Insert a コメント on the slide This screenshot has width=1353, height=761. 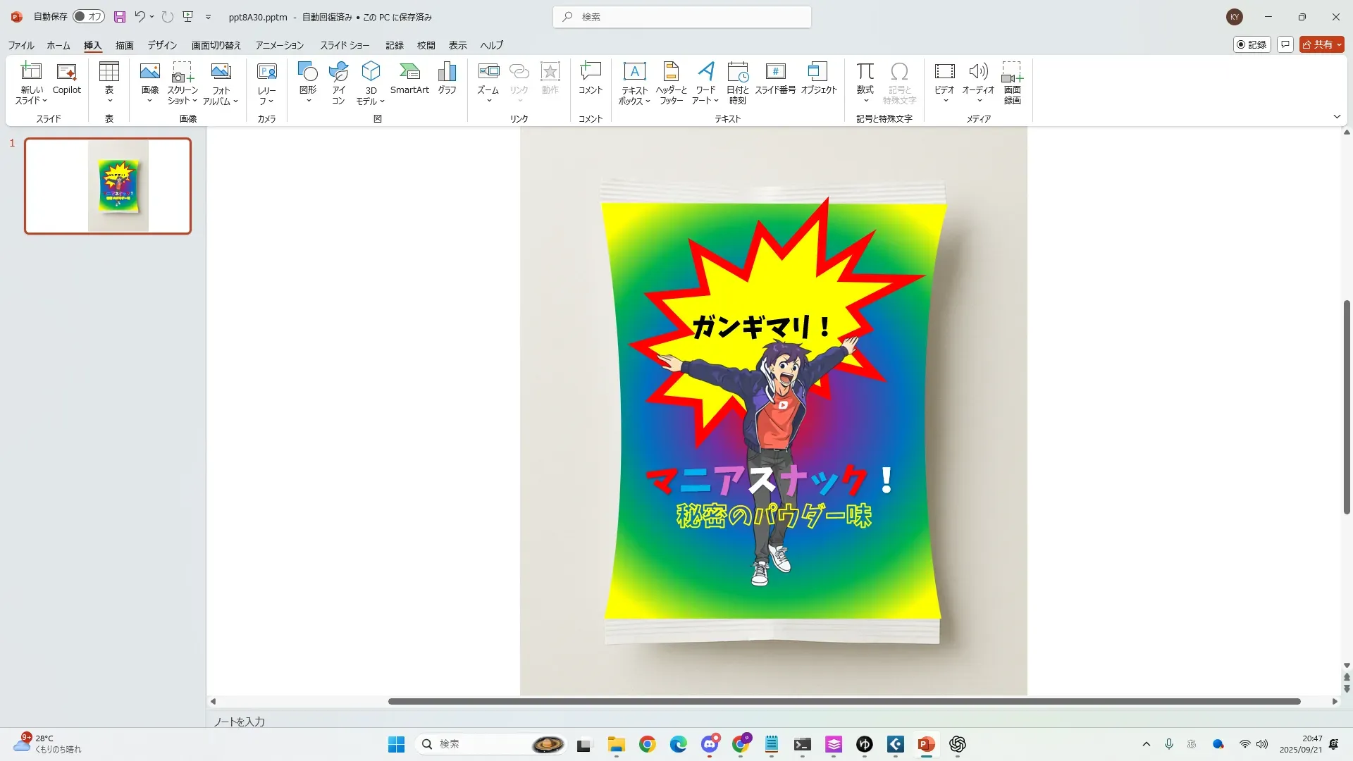coord(590,78)
